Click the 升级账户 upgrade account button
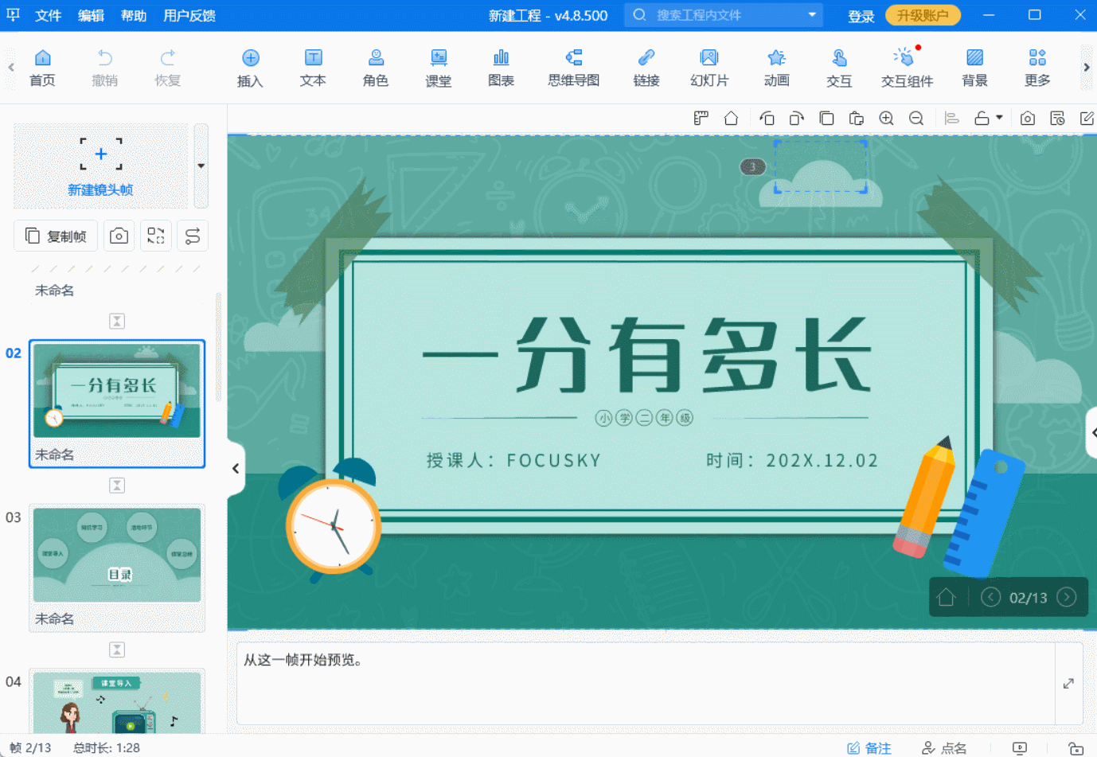 coord(923,15)
